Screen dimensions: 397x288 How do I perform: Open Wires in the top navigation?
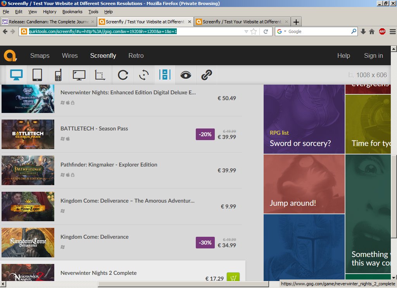pyautogui.click(x=70, y=56)
